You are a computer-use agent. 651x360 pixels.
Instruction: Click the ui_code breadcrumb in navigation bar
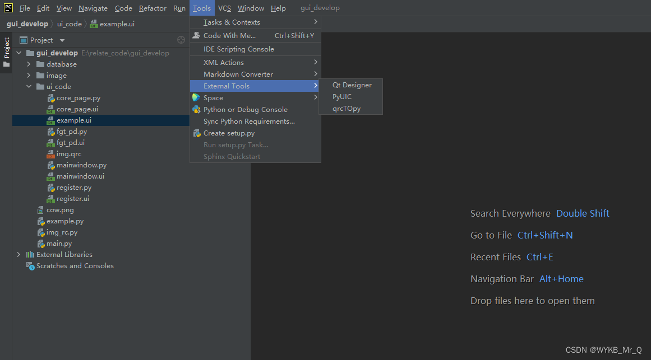tap(70, 24)
